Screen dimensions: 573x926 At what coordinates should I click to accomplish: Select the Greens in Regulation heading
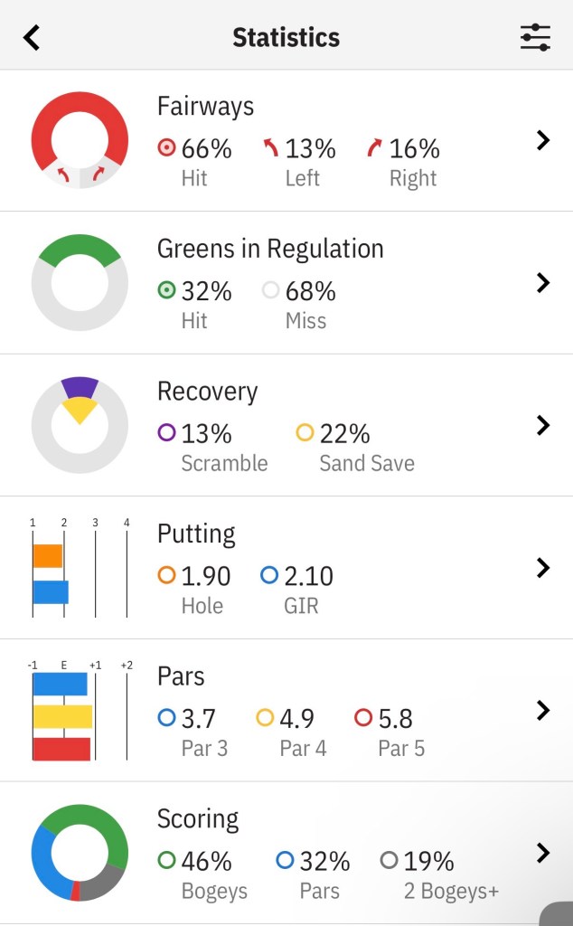pyautogui.click(x=270, y=249)
